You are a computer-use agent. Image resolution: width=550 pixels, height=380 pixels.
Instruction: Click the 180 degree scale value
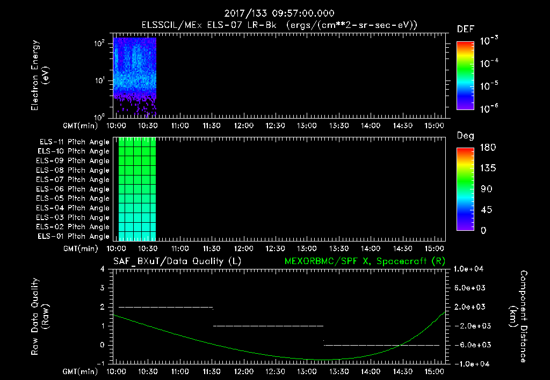pyautogui.click(x=488, y=147)
